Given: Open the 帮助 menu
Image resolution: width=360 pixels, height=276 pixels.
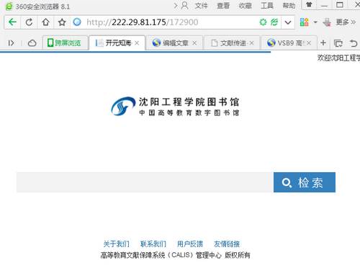Looking at the screenshot, I should [x=289, y=6].
